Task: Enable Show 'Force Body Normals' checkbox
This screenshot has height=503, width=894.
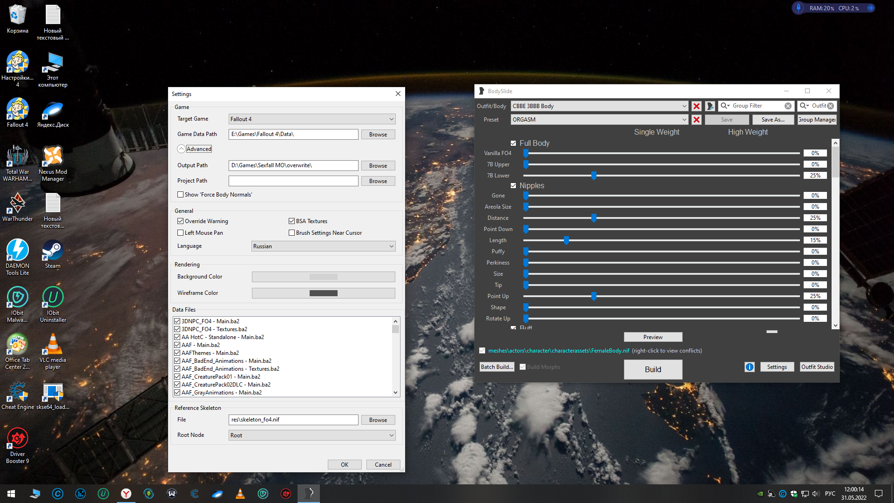Action: 181,195
